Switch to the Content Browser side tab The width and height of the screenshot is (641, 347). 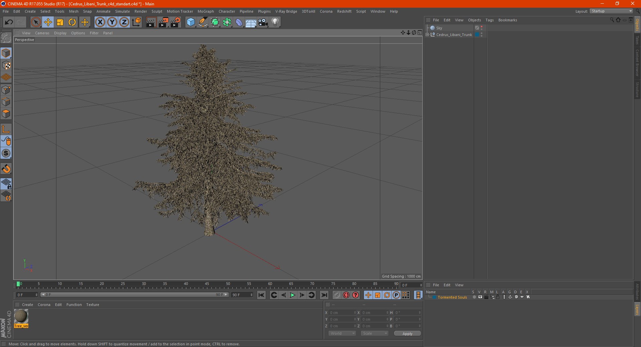pos(637,62)
